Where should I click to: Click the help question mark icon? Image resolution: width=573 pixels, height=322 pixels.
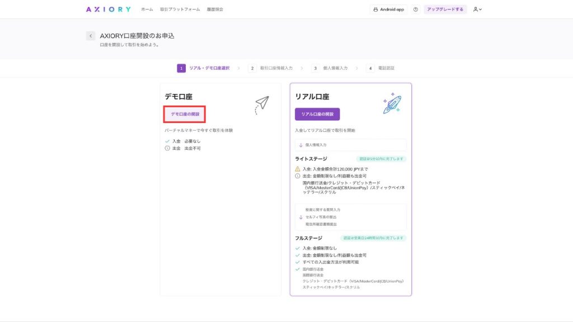(415, 9)
